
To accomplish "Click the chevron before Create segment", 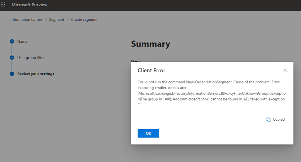I will click(68, 20).
